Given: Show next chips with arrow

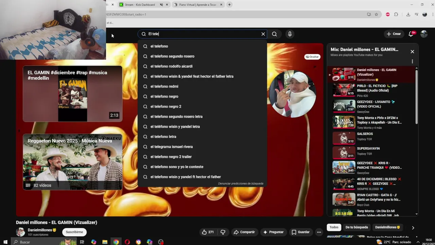Looking at the screenshot, I should click(x=413, y=228).
